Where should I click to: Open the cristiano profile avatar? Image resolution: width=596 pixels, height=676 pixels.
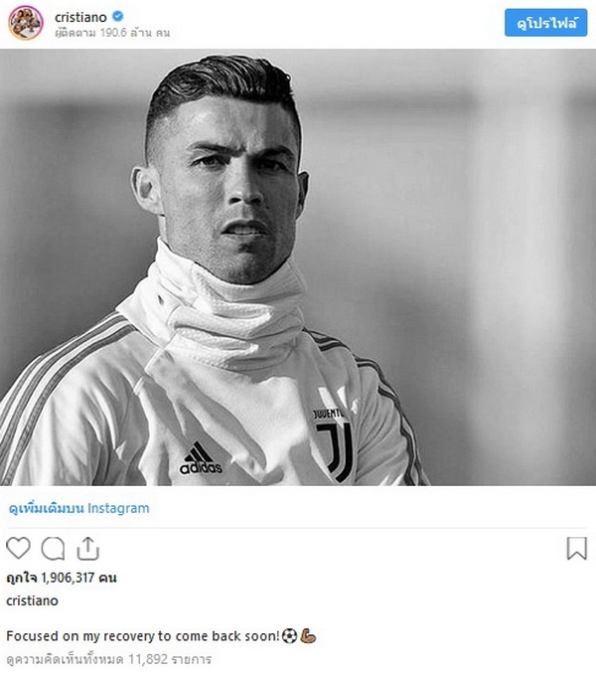[26, 23]
